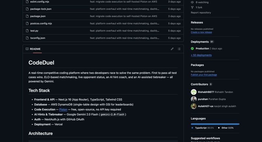262x142 pixels.
Task: Follow the Piston link in Tech Stack
Action: tap(63, 109)
